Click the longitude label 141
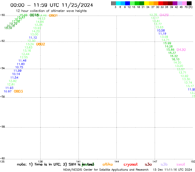This screenshot has height=172, width=195. click(x=78, y=161)
